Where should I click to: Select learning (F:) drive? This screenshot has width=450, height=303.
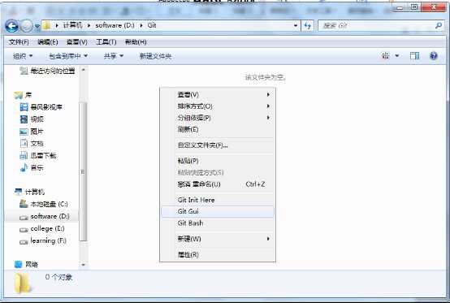pyautogui.click(x=43, y=240)
